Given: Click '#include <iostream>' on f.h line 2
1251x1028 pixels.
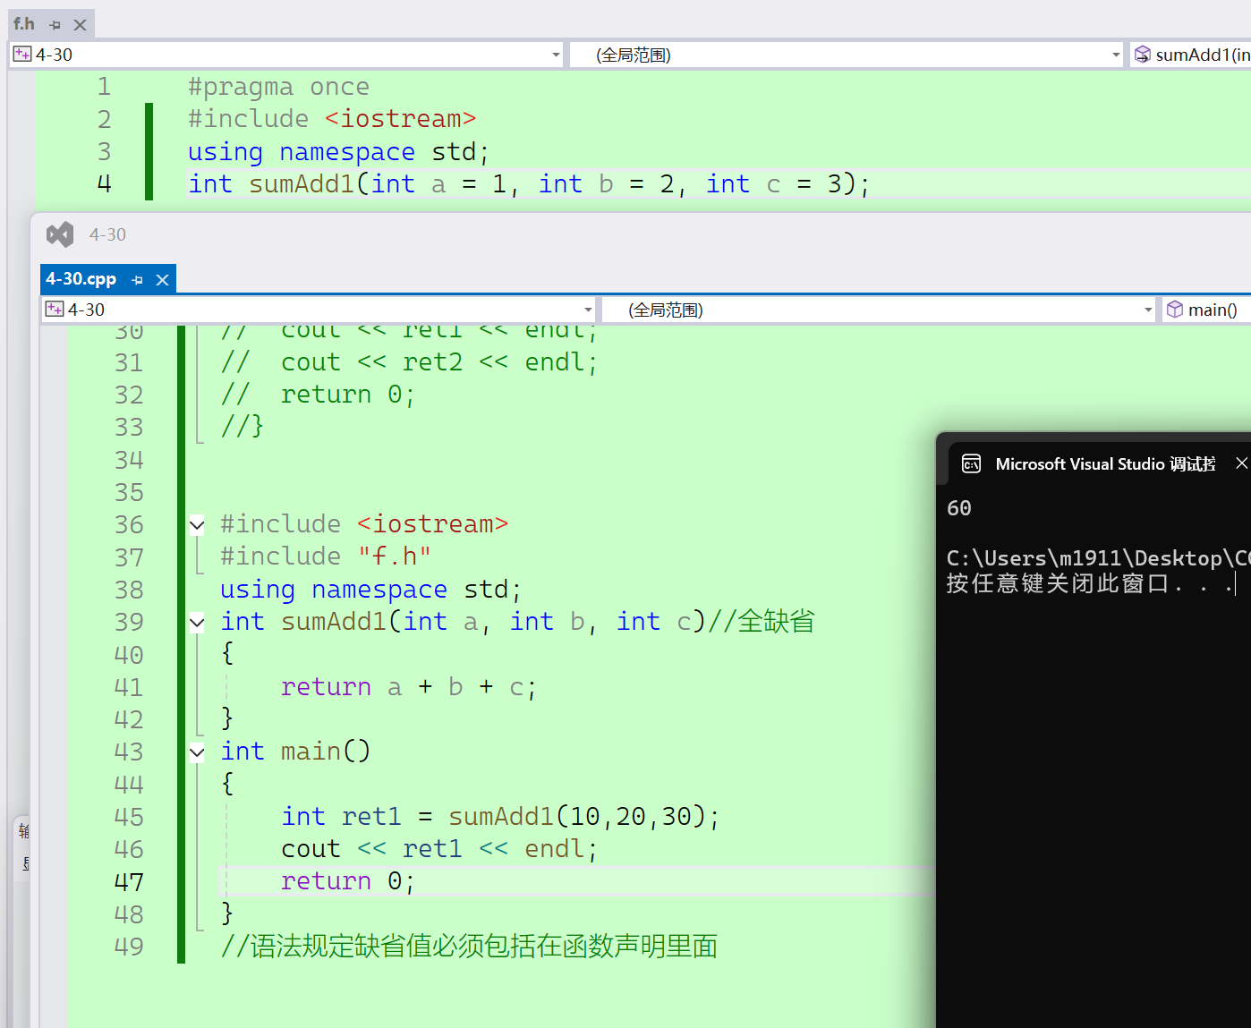Looking at the screenshot, I should (332, 119).
